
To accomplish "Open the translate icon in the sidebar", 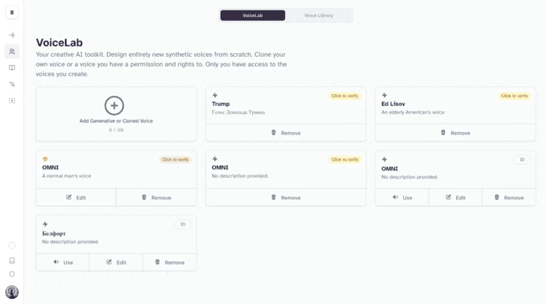I will [12, 84].
